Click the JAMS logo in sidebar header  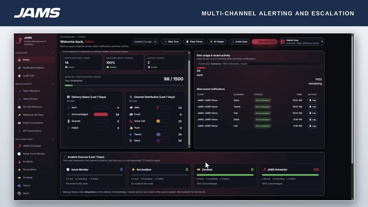(x=19, y=41)
